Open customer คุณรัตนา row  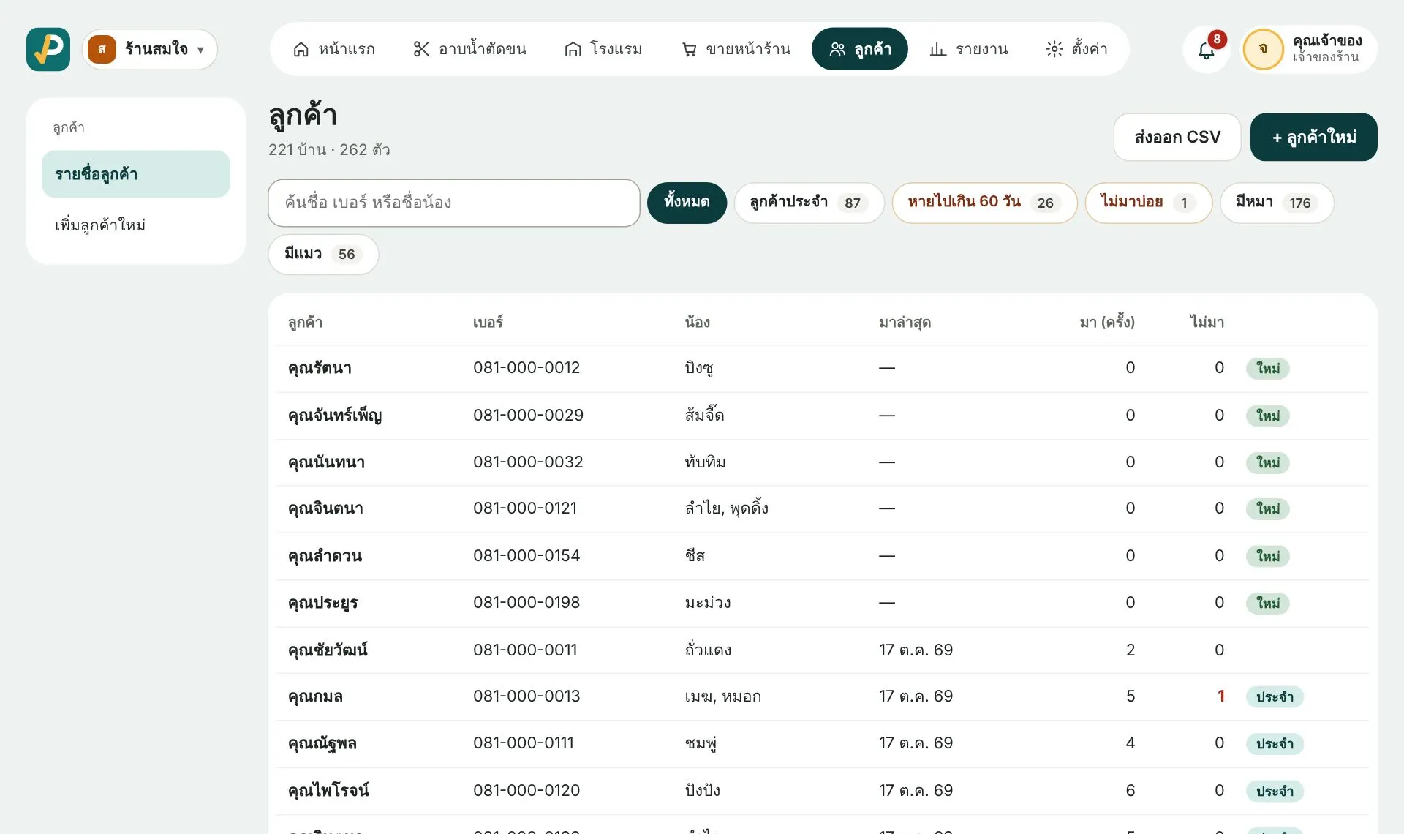pos(822,368)
